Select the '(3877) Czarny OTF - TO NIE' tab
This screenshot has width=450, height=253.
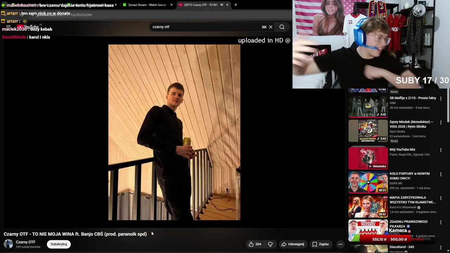201,5
